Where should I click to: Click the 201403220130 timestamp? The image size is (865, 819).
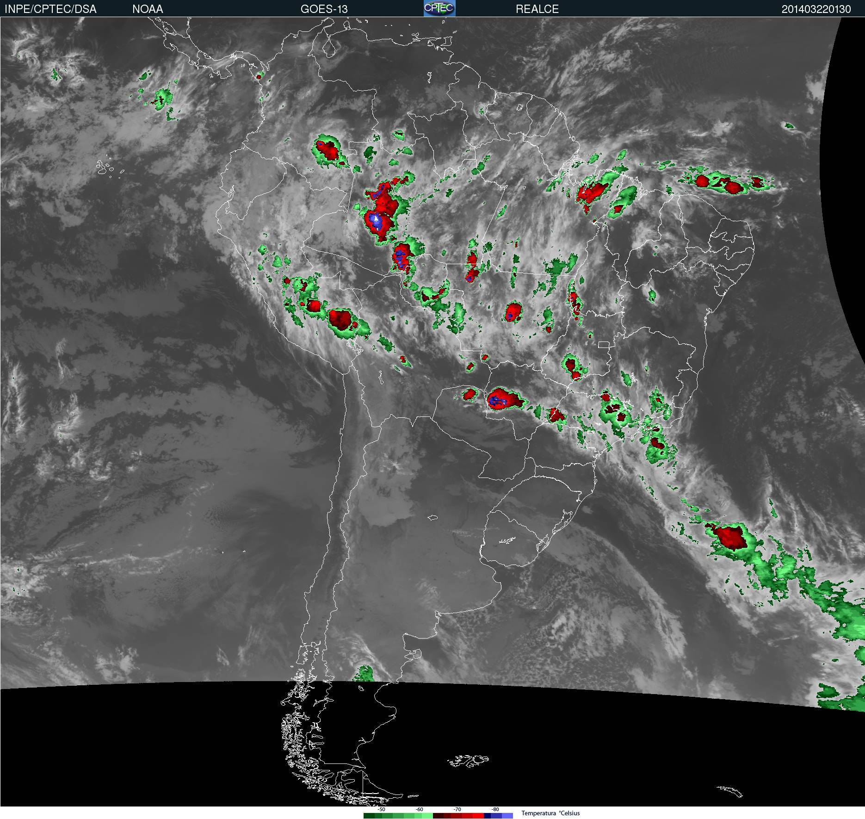[816, 9]
